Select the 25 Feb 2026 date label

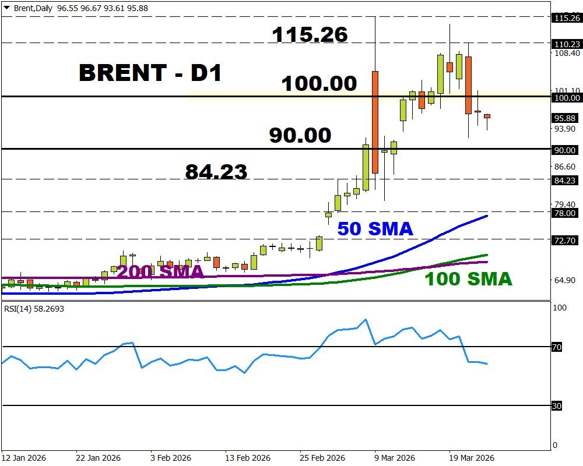(321, 458)
